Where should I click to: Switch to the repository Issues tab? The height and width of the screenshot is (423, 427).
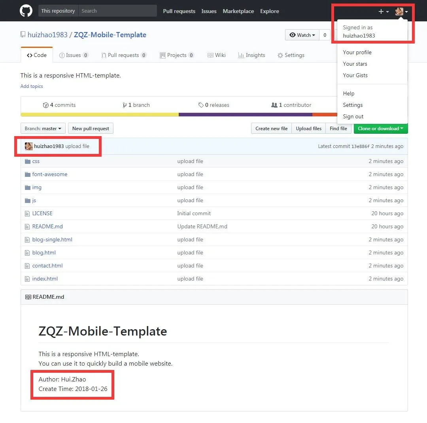point(74,55)
